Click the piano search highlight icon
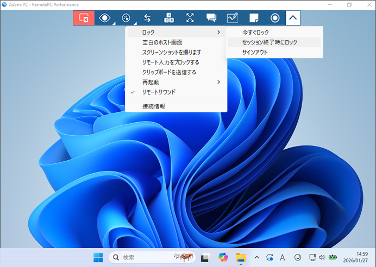376x267 pixels. click(x=184, y=257)
